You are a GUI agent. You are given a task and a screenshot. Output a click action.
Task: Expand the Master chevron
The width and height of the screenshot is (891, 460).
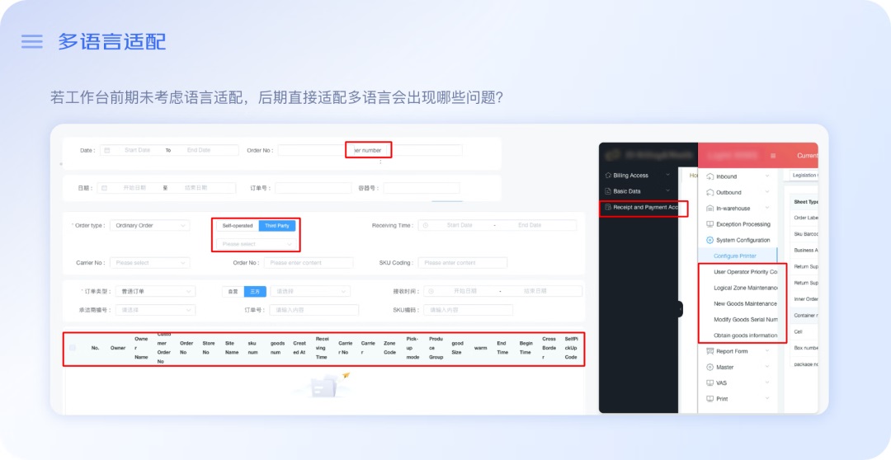pos(768,368)
